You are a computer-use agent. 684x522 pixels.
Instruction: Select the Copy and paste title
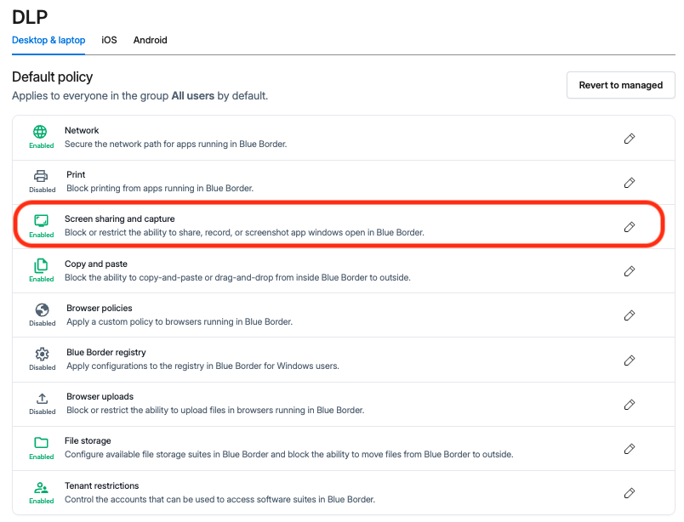coord(96,264)
